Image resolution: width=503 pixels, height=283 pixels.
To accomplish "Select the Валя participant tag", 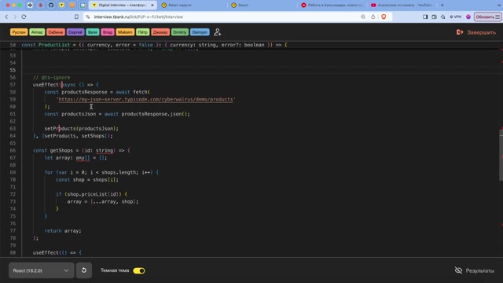I will click(x=93, y=32).
